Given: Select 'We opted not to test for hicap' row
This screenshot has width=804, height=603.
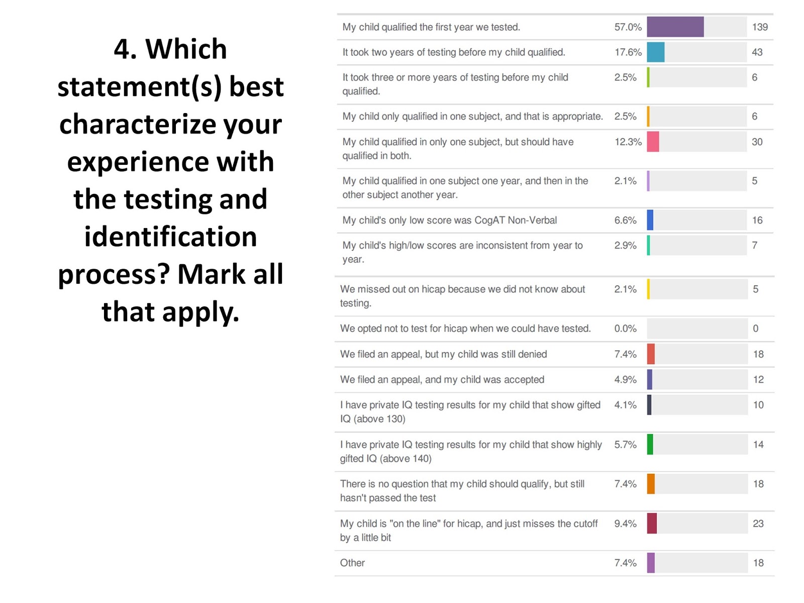Looking at the screenshot, I should coord(554,329).
